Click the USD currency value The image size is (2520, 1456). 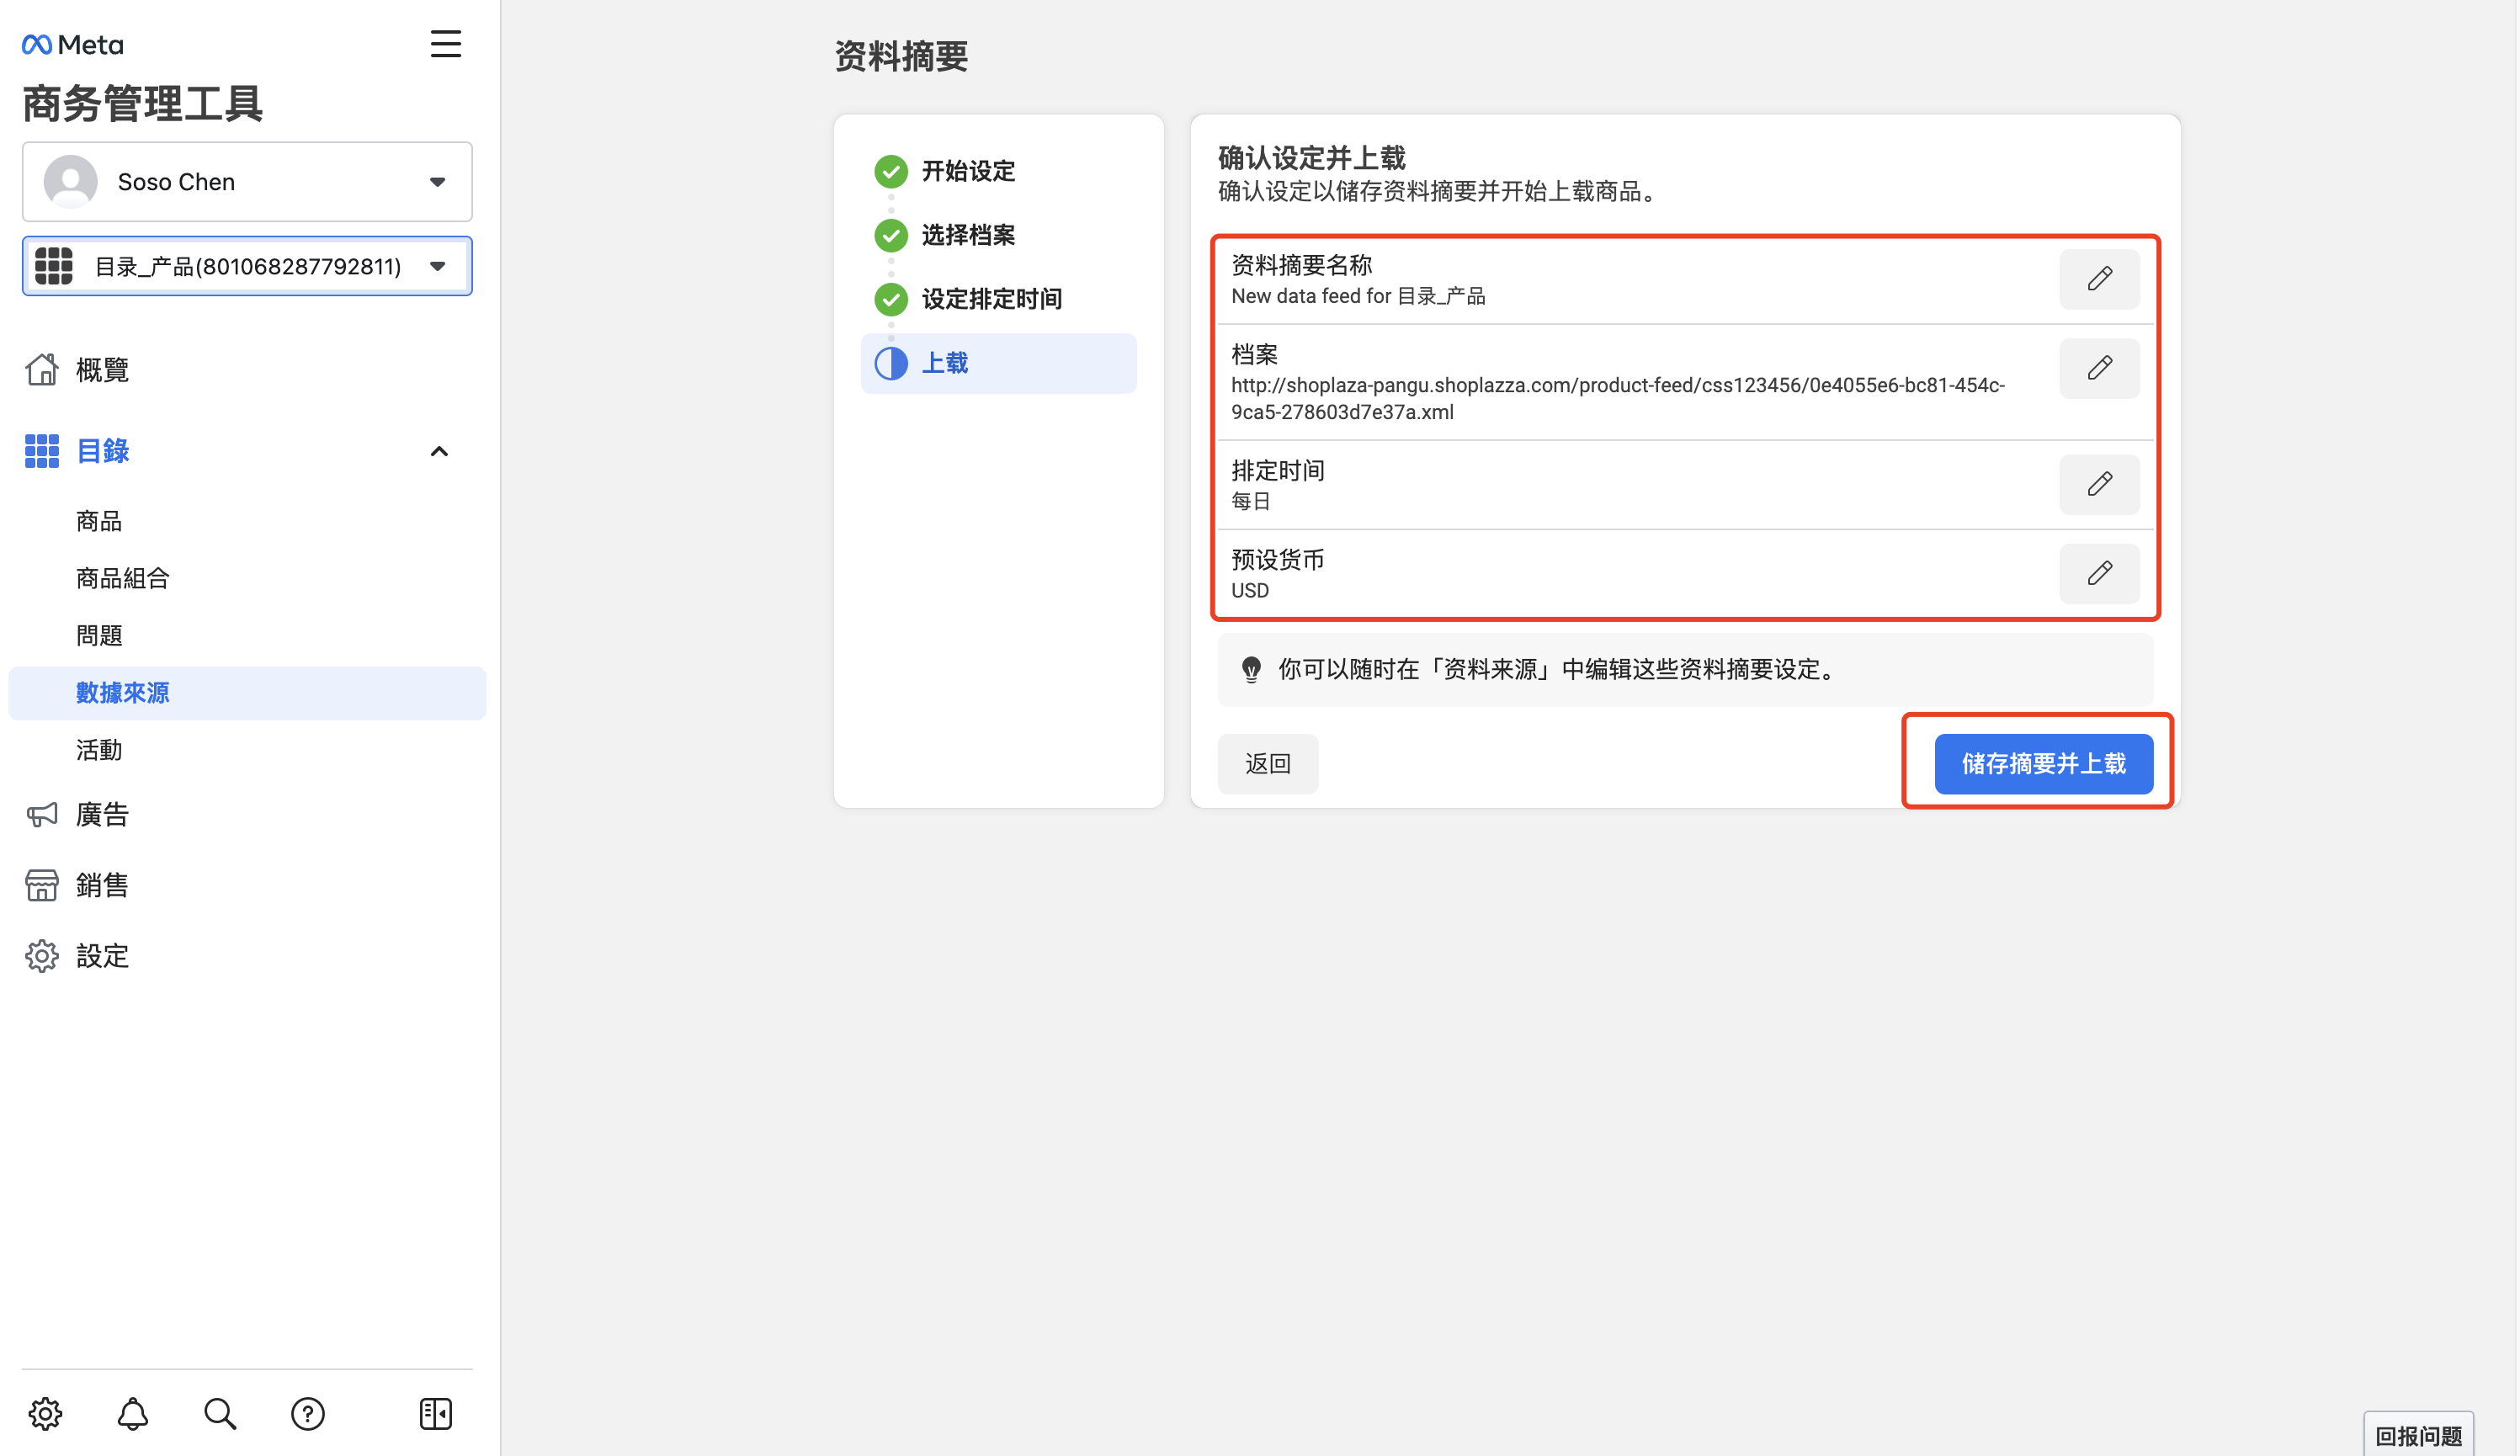pyautogui.click(x=1250, y=590)
